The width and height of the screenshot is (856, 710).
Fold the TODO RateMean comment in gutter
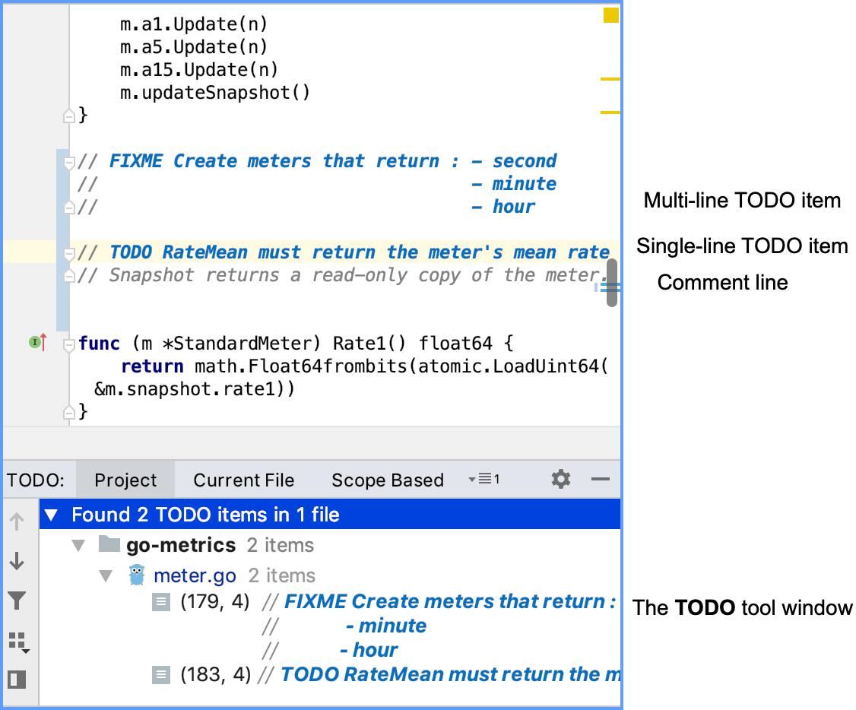(68, 254)
